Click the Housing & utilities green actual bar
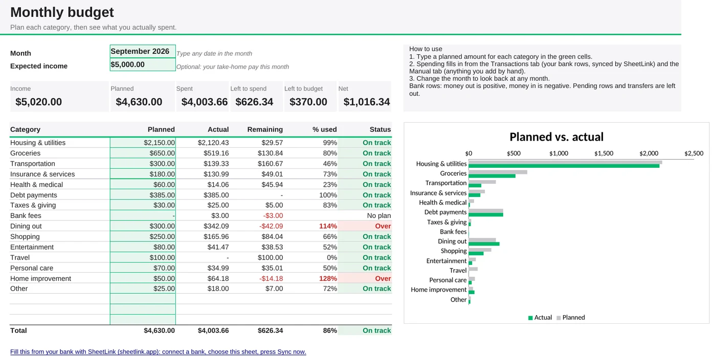 click(x=564, y=166)
